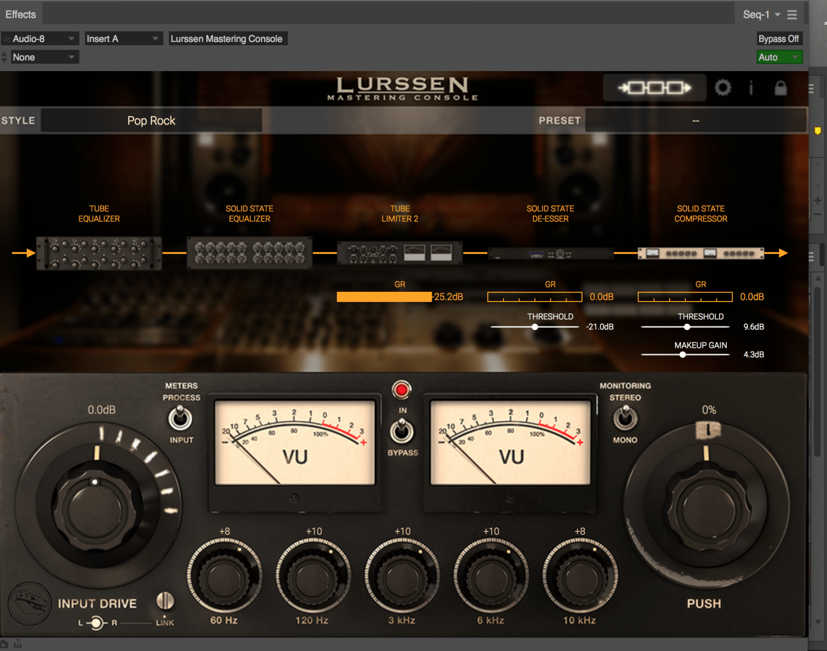Screen dimensions: 827x651
Task: Click the lock icon near the info button
Action: point(780,88)
